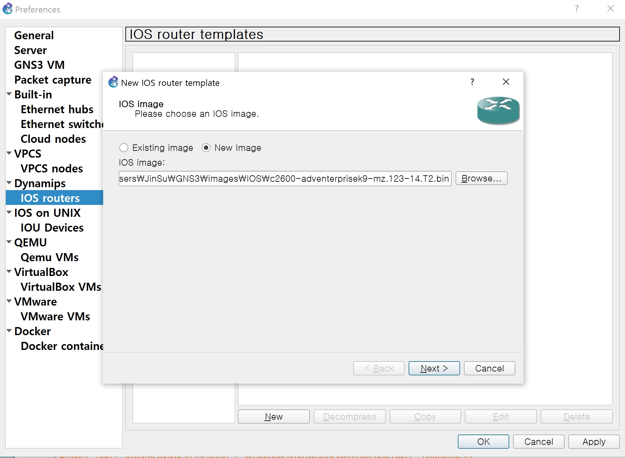Collapse the Built-in tree section
The height and width of the screenshot is (458, 625).
click(x=9, y=94)
